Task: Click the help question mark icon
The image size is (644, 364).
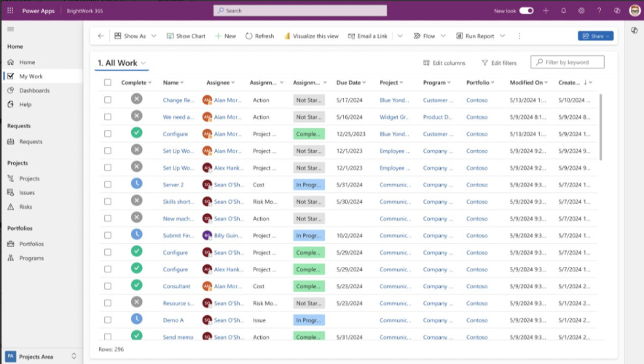Action: point(599,11)
